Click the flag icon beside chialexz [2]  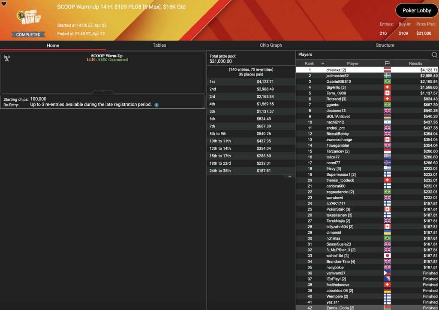pos(387,70)
